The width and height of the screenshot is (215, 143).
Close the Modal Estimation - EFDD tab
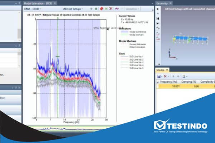coord(55,3)
